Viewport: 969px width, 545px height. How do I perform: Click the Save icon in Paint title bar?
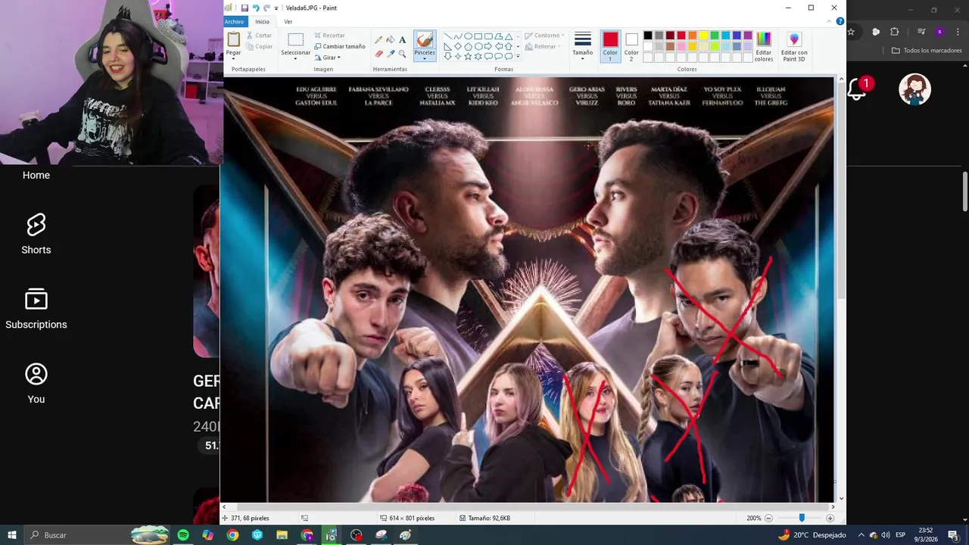point(245,8)
